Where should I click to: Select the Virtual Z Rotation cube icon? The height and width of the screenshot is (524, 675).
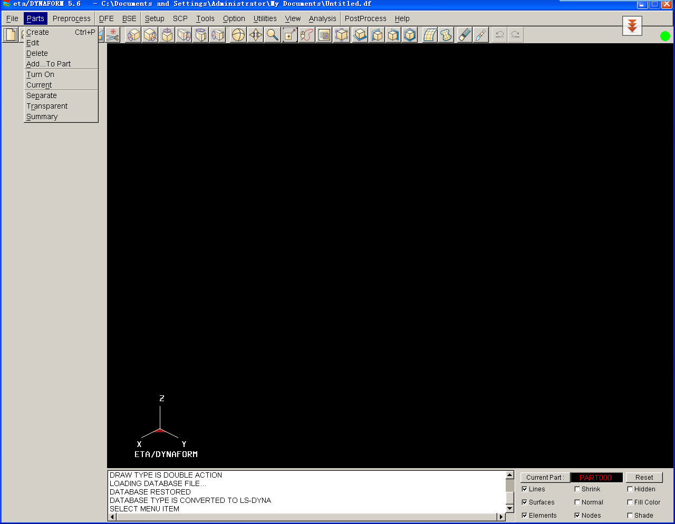(167, 35)
